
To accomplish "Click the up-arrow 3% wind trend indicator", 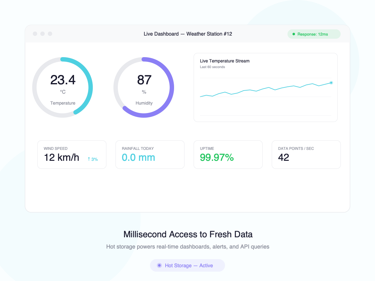I will pyautogui.click(x=92, y=159).
